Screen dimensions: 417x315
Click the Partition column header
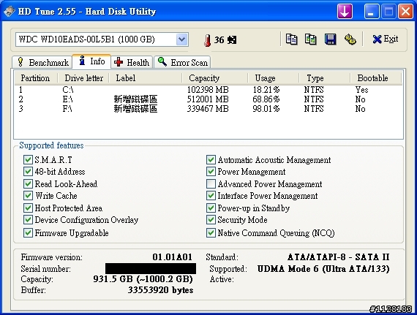click(36, 78)
